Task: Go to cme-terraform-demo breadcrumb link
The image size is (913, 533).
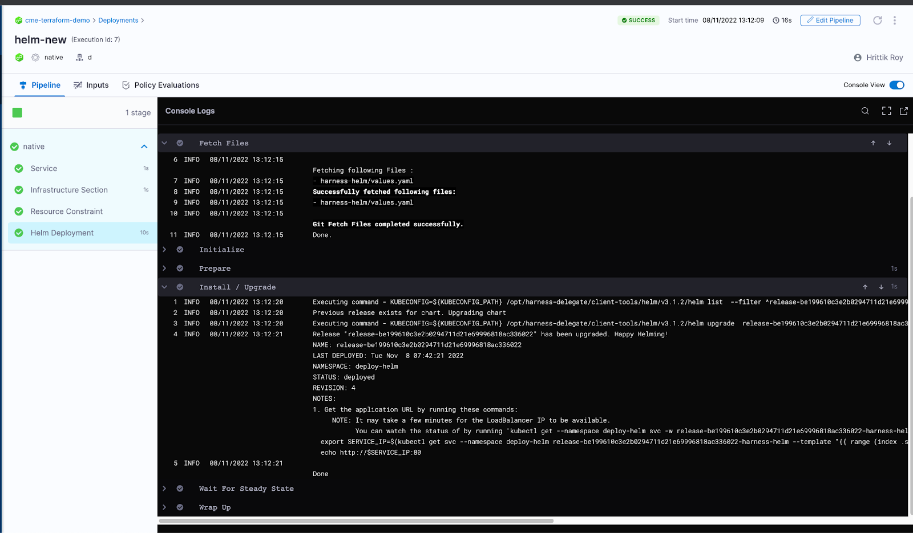Action: (x=57, y=21)
